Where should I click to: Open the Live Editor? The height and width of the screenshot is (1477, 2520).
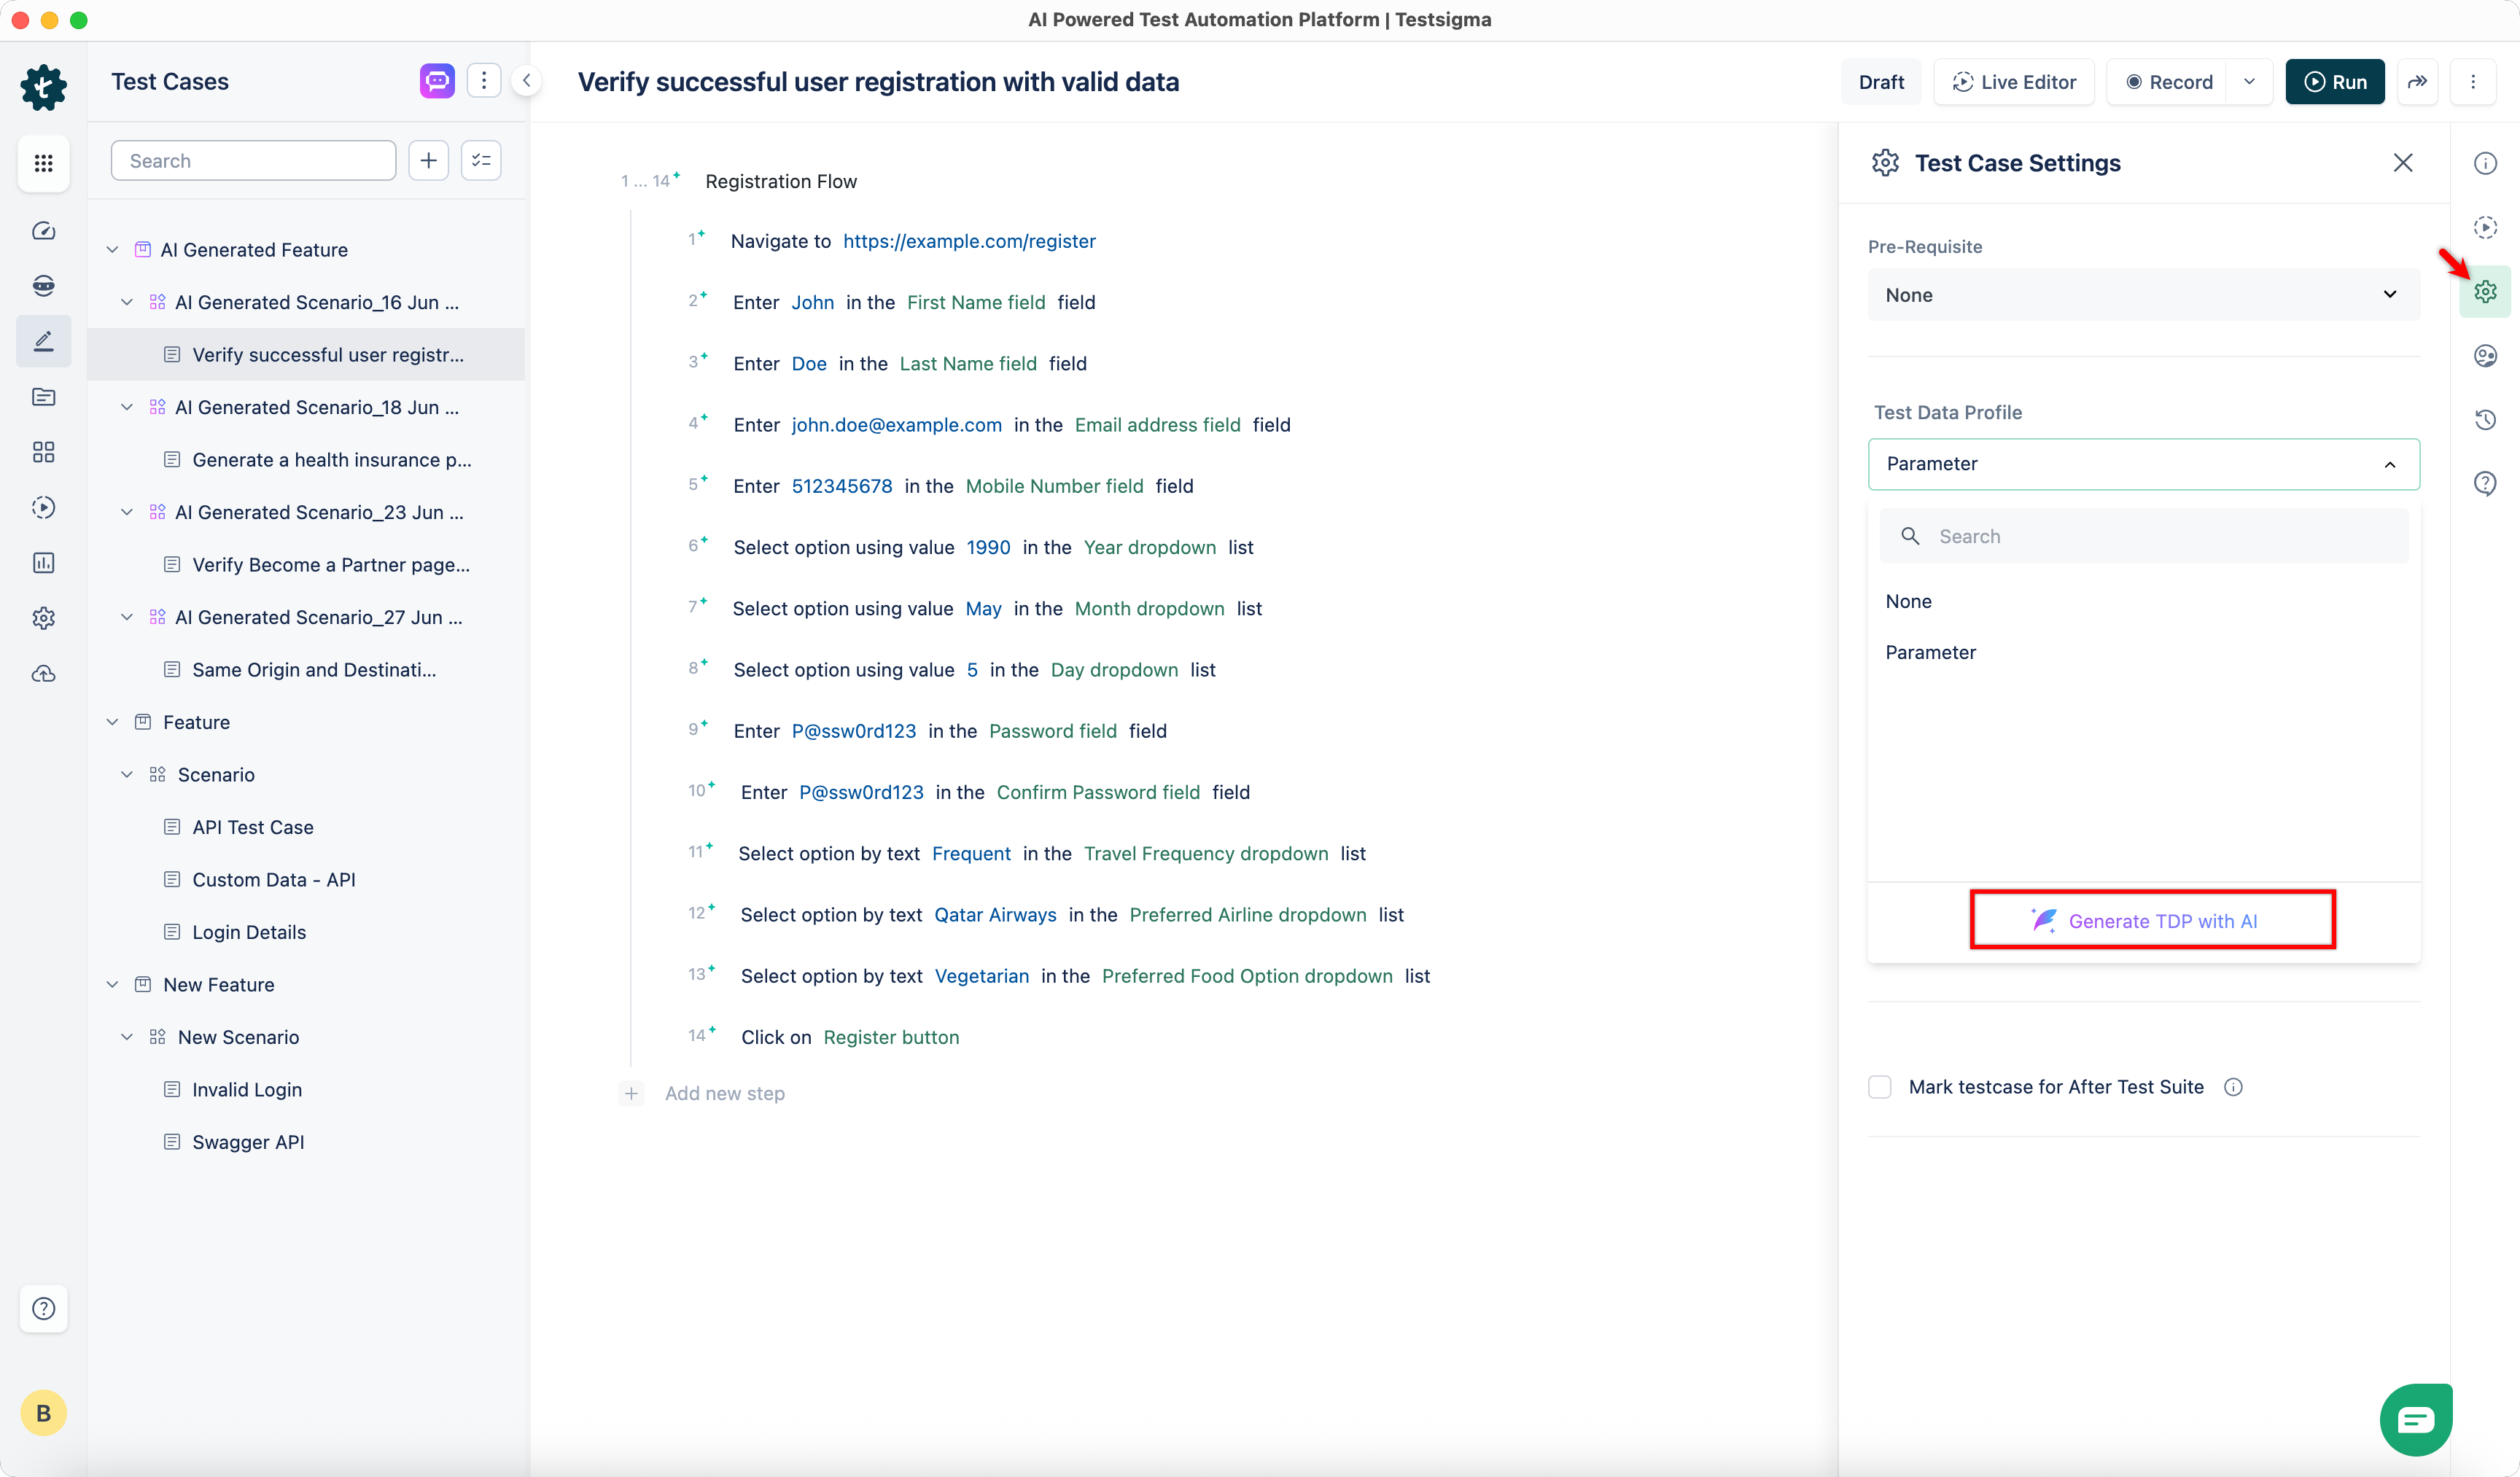[x=2014, y=82]
